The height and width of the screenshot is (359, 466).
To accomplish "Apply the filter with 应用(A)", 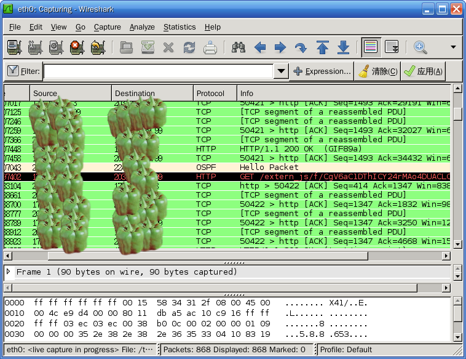I will (423, 71).
